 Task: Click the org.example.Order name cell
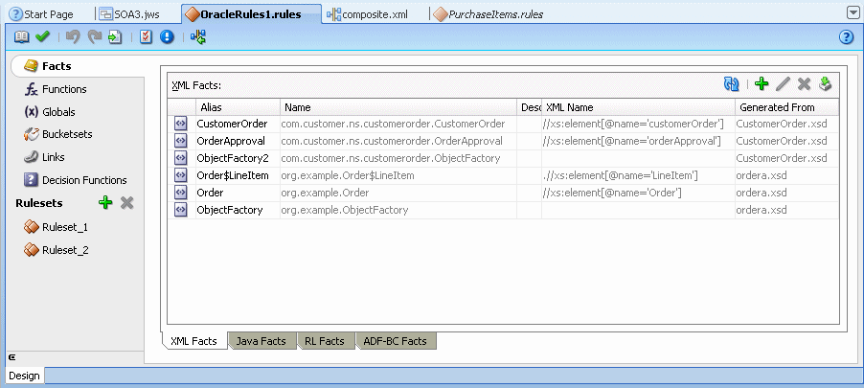398,193
